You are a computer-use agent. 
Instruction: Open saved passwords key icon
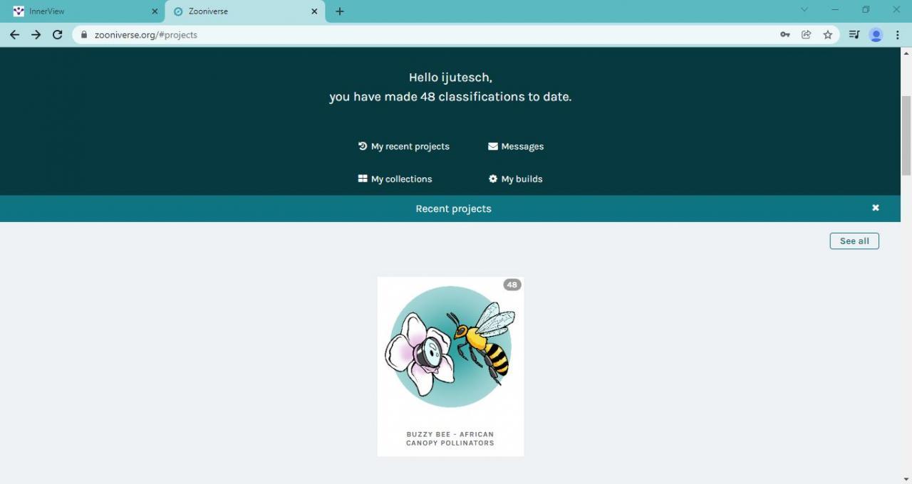[785, 34]
